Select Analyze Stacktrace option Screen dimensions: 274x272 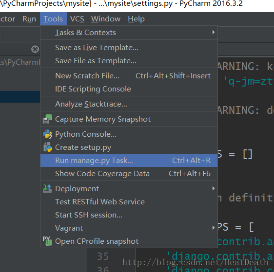click(129, 104)
